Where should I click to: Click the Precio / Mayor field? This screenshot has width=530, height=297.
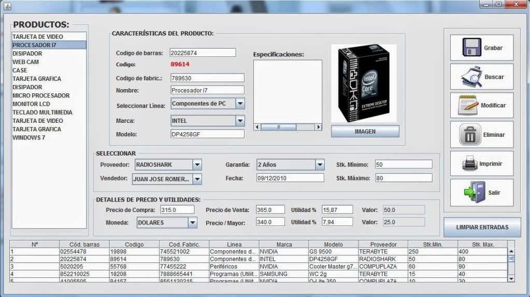[x=270, y=222]
